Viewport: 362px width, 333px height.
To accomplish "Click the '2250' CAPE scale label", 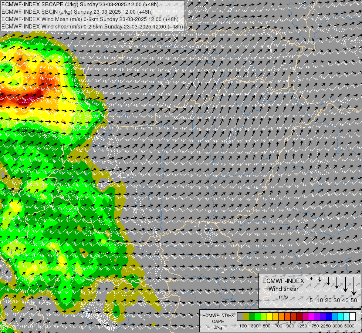I will [x=326, y=326].
